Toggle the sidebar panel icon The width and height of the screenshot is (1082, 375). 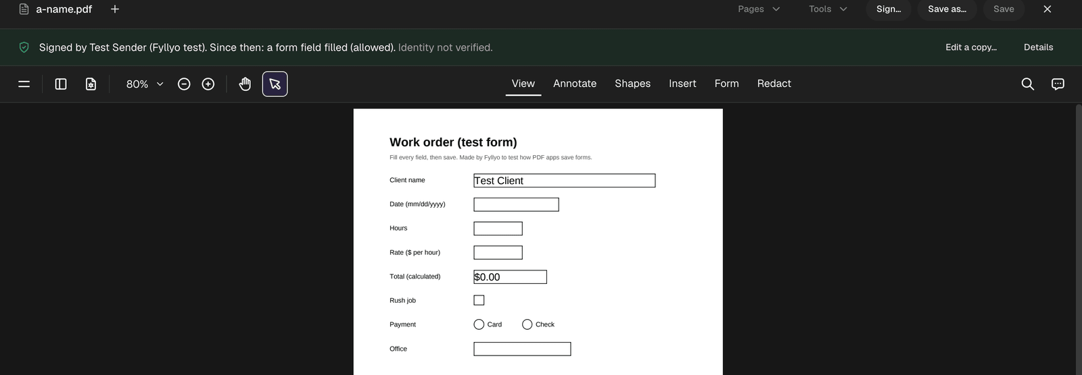click(61, 84)
